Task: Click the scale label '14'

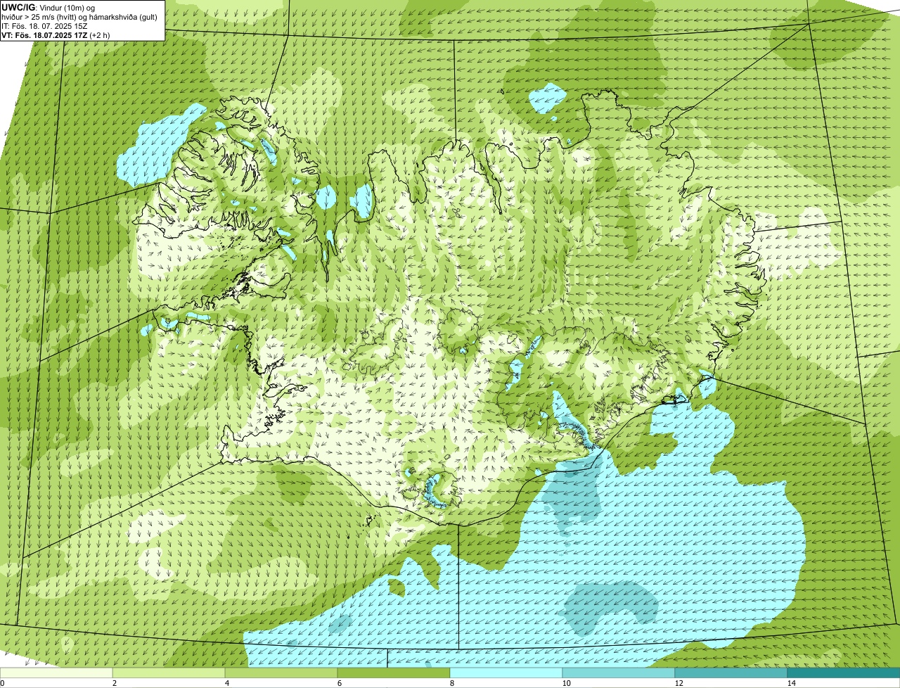Action: [x=791, y=683]
